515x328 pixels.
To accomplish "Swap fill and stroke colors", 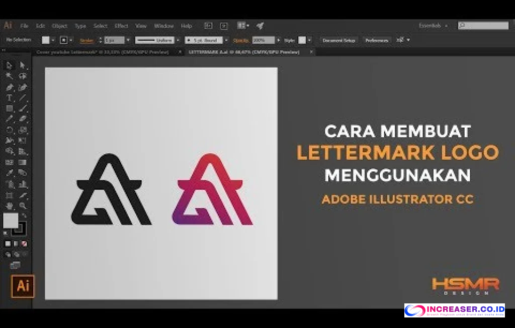I will (x=25, y=214).
